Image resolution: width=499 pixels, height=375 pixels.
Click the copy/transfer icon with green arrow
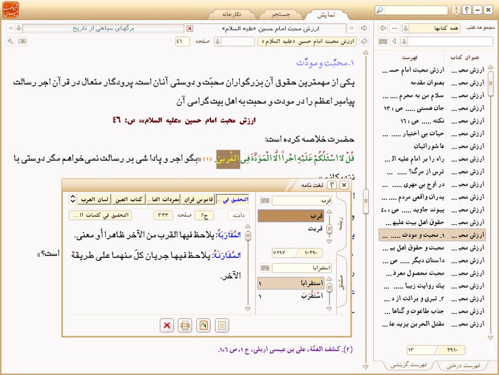click(x=203, y=326)
